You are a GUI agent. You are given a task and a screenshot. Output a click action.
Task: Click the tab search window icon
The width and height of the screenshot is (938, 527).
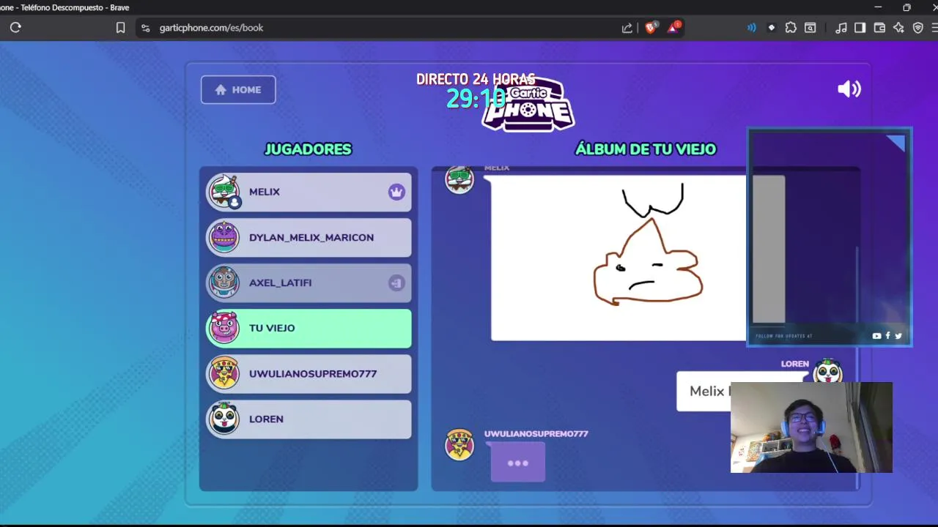(x=810, y=28)
